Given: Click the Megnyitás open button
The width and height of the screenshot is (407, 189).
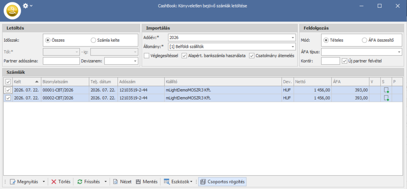Looking at the screenshot, I should (24, 182).
